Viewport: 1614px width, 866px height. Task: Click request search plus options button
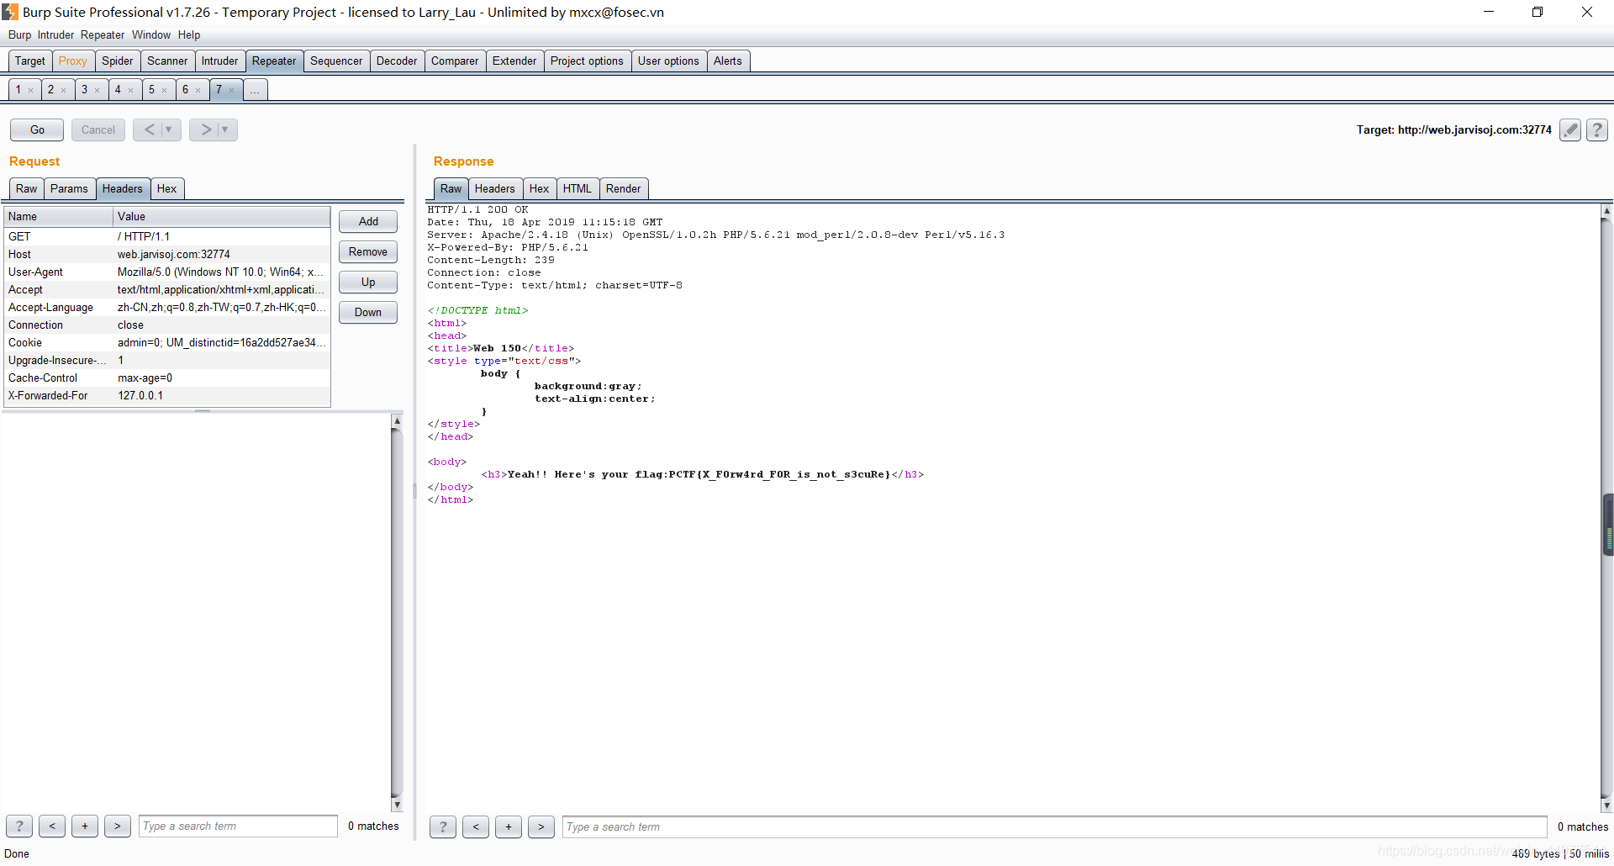point(85,826)
